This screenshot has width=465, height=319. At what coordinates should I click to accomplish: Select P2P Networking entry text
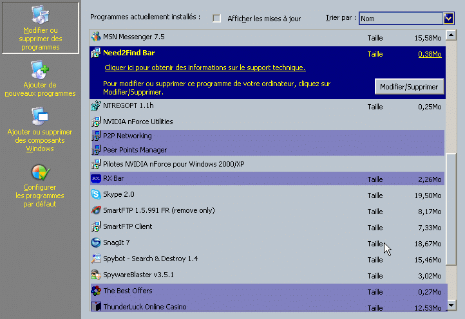[128, 136]
